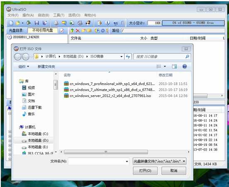Image resolution: width=229 pixels, height=187 pixels.
Task: Select 图片 in the libraries sidebar
Action: pyautogui.click(x=28, y=94)
